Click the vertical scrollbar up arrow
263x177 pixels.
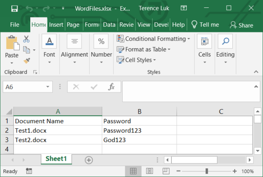pyautogui.click(x=258, y=111)
